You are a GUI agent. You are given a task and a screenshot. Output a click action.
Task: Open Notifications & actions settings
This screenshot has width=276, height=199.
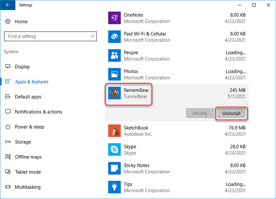[x=39, y=112]
